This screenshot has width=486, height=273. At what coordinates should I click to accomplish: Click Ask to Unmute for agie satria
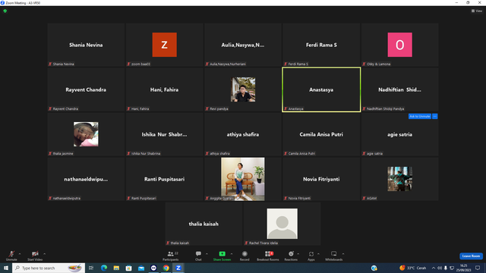(x=420, y=116)
